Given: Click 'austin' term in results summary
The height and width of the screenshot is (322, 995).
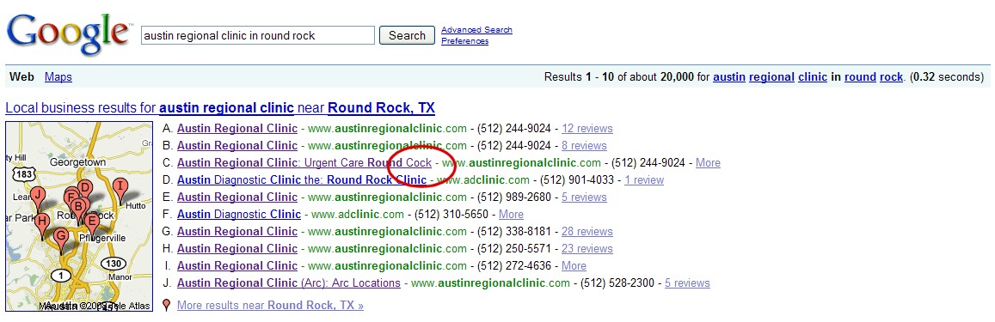Looking at the screenshot, I should coord(729,76).
